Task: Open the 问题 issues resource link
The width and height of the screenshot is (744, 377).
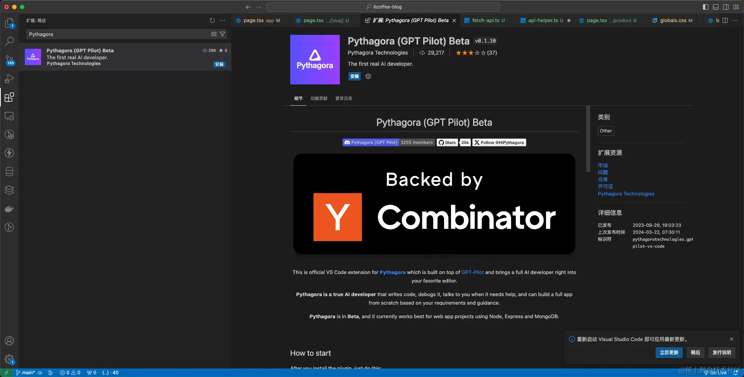Action: tap(603, 172)
